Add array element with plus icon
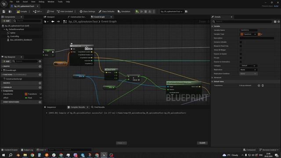This screenshot has width=281, height=158. click(x=259, y=86)
